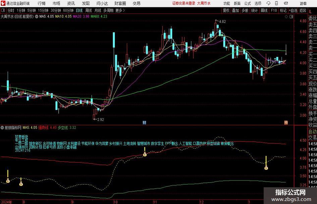The width and height of the screenshot is (317, 204).
Task: Open 多周期 multi-period view
Action: tap(108, 10)
